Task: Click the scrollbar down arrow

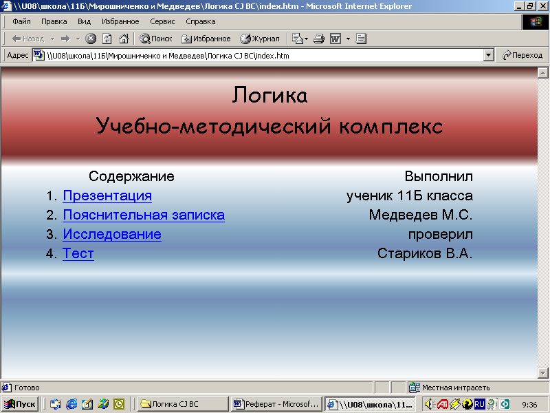Action: pos(542,372)
